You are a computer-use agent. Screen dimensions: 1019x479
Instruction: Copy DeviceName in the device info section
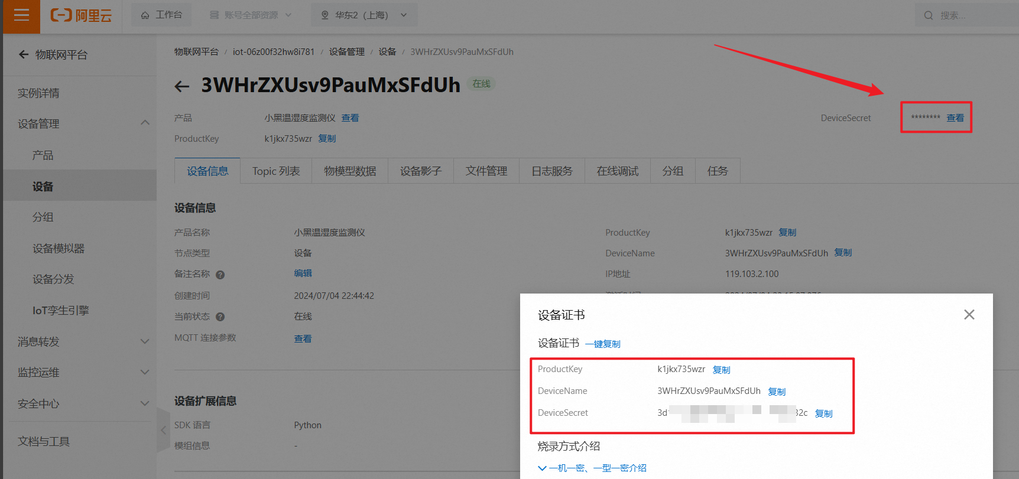coord(843,252)
